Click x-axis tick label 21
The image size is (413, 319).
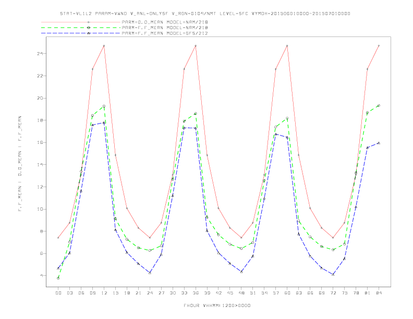[x=138, y=293]
